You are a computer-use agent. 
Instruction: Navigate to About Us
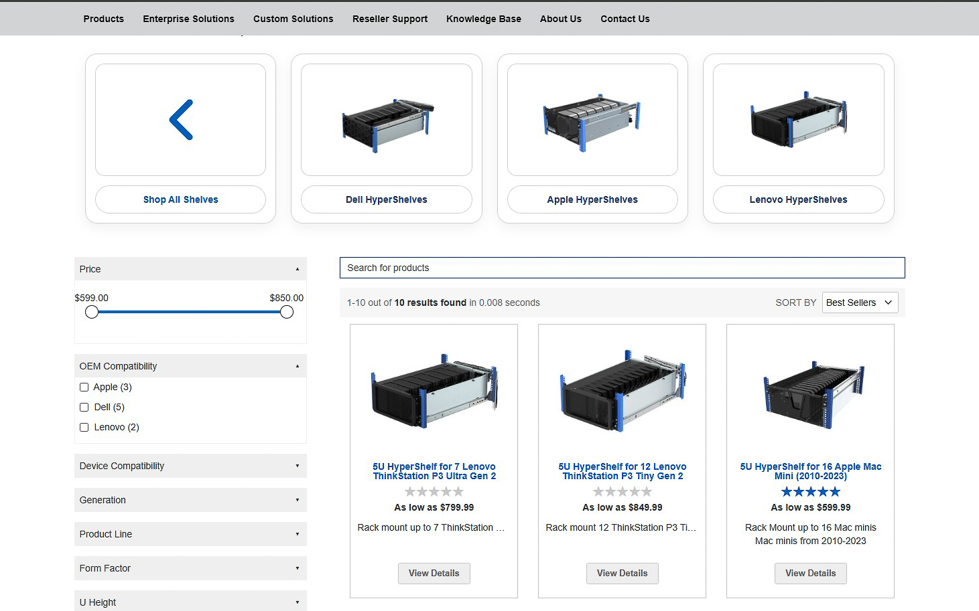(x=561, y=19)
